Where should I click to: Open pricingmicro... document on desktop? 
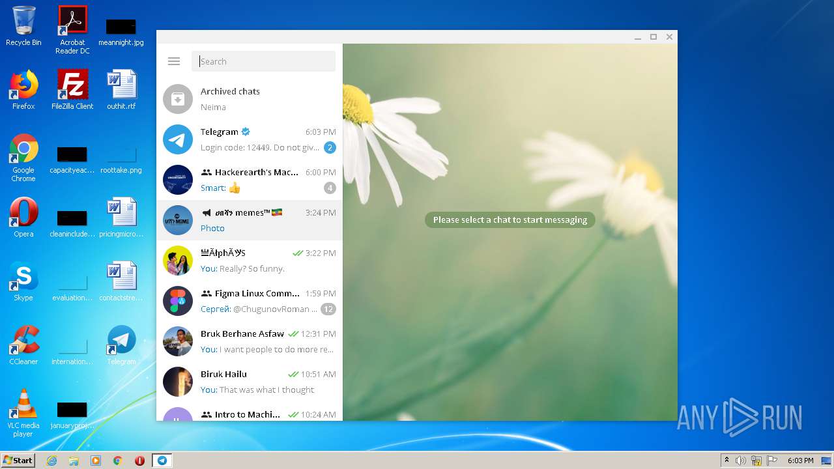(x=121, y=218)
